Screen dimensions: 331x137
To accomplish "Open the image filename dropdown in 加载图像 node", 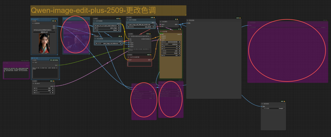I will [x=44, y=30].
